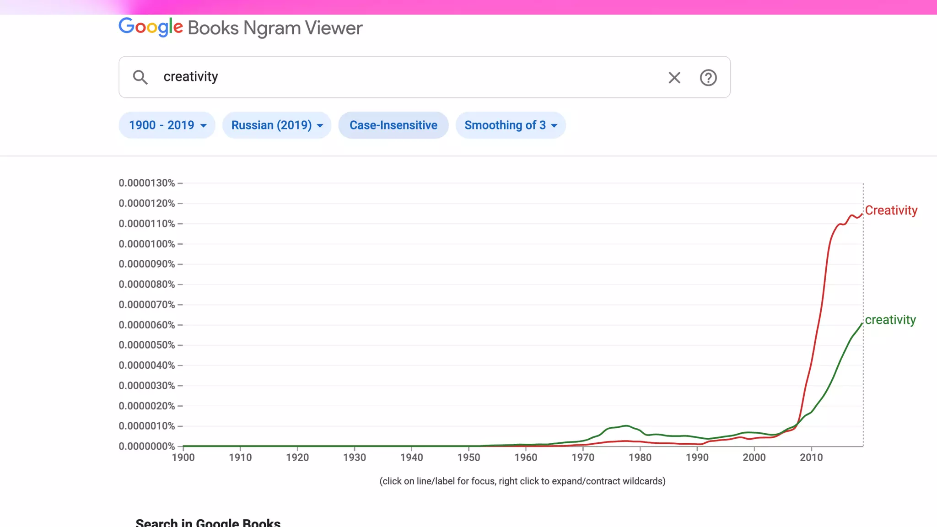Click the magnifying glass search icon

tap(140, 77)
